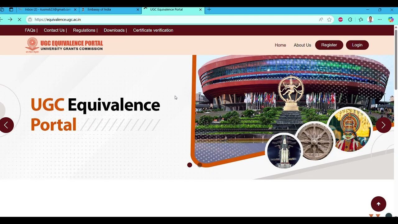
Task: Open the browser extensions puzzle icon
Action: click(x=350, y=19)
